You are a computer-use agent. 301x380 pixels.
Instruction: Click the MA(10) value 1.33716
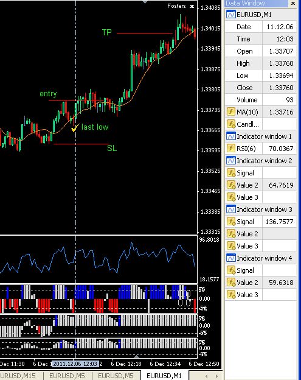coord(281,112)
